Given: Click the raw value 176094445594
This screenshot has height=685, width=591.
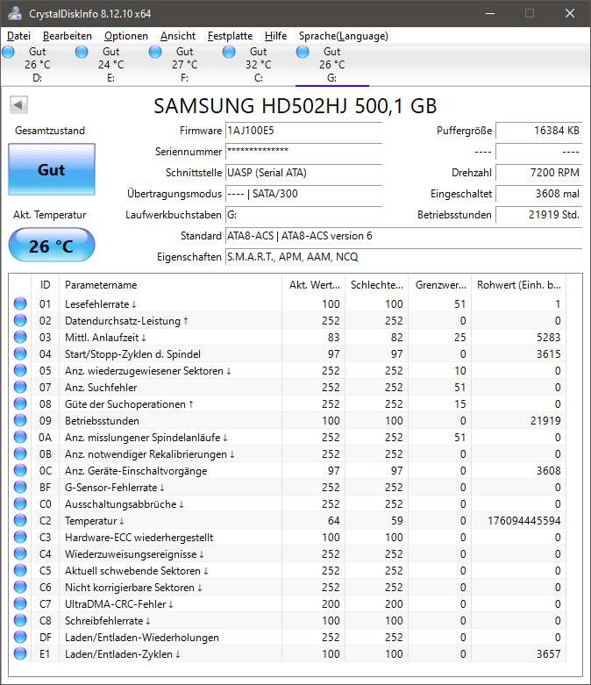Looking at the screenshot, I should 523,521.
